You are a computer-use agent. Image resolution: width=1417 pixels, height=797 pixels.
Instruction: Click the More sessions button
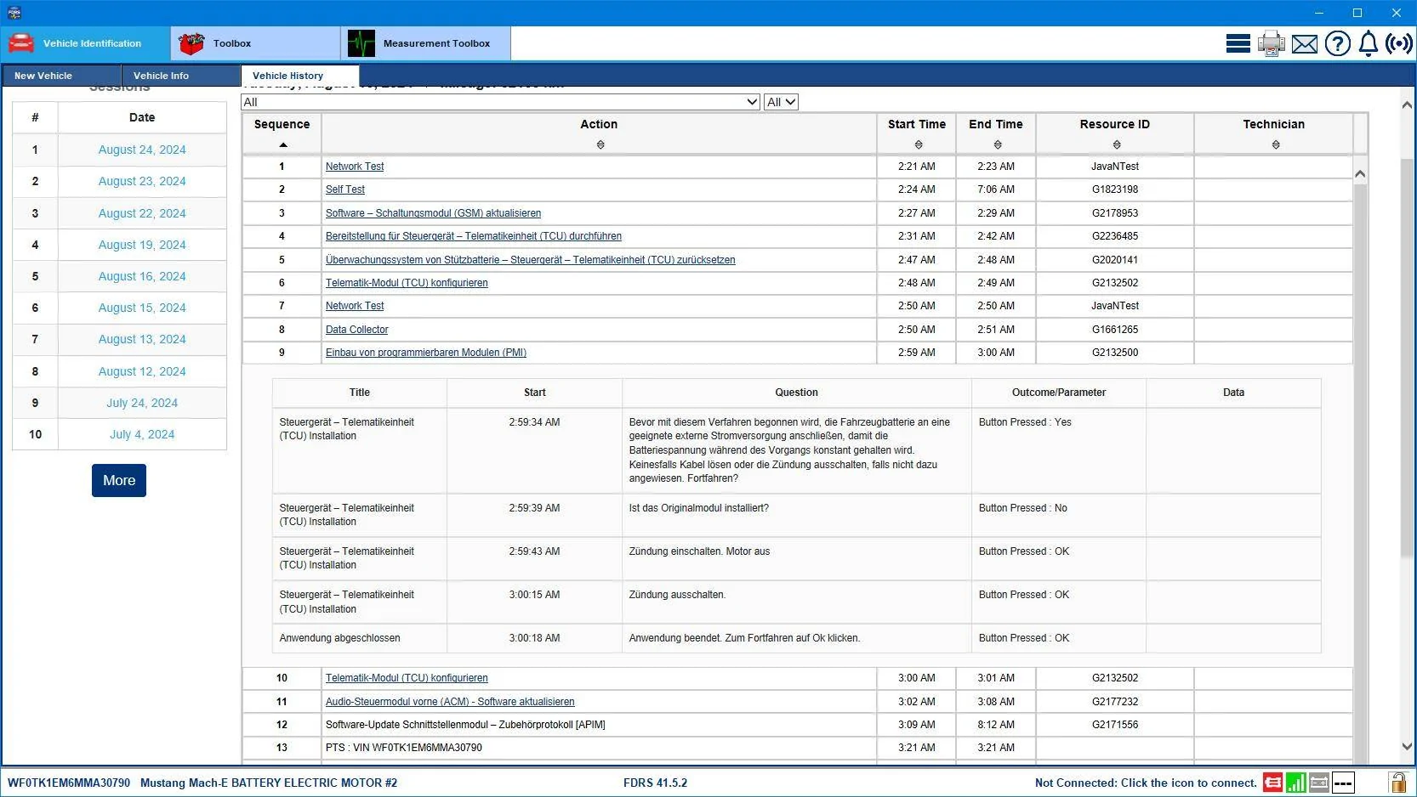click(x=119, y=480)
